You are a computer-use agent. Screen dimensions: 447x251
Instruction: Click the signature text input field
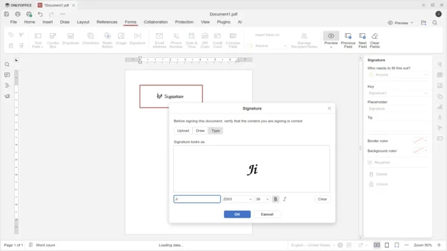[x=197, y=199]
